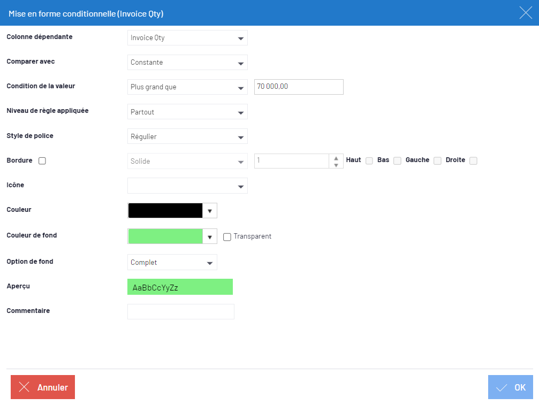The width and height of the screenshot is (539, 405).
Task: Open the Couleur de fond picker arrow
Action: click(x=210, y=236)
